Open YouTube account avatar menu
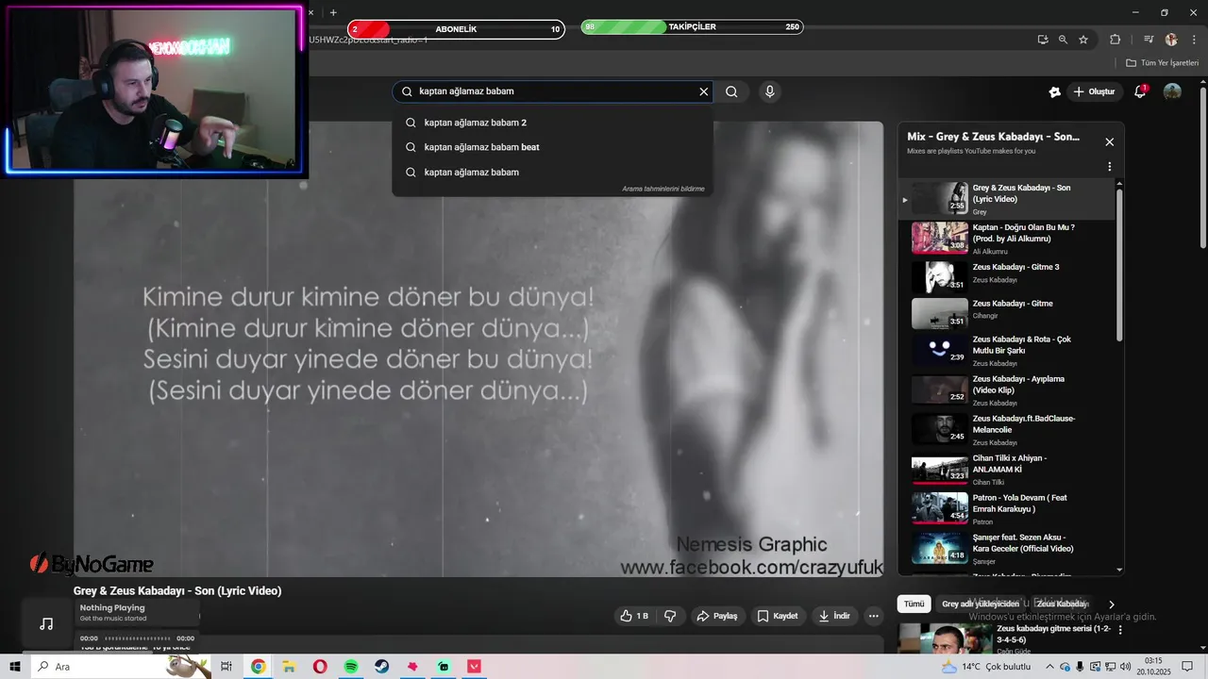Image resolution: width=1208 pixels, height=679 pixels. (1172, 91)
